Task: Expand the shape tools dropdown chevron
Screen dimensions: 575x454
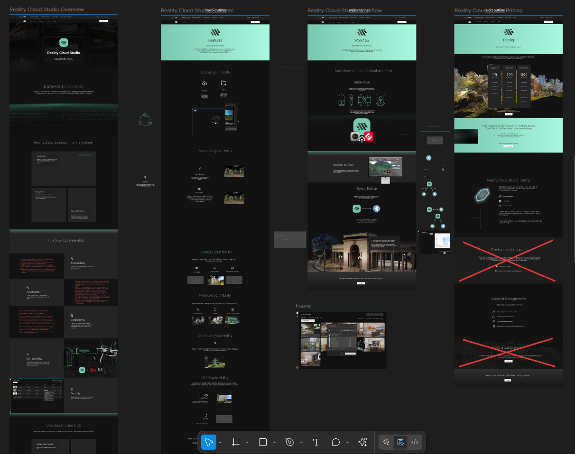Action: tap(275, 443)
